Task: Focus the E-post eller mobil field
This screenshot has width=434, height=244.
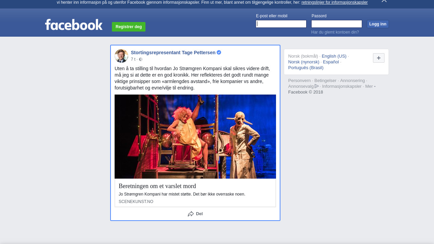Action: 281,24
